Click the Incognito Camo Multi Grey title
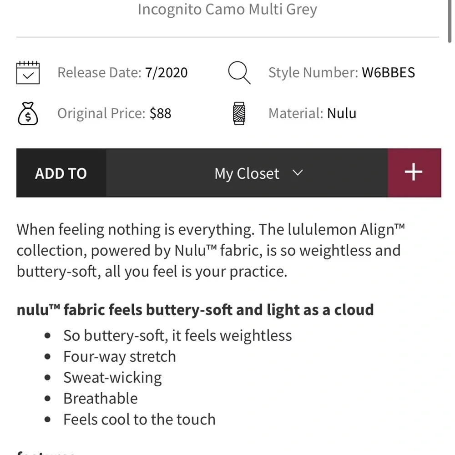The width and height of the screenshot is (455, 455). (227, 9)
